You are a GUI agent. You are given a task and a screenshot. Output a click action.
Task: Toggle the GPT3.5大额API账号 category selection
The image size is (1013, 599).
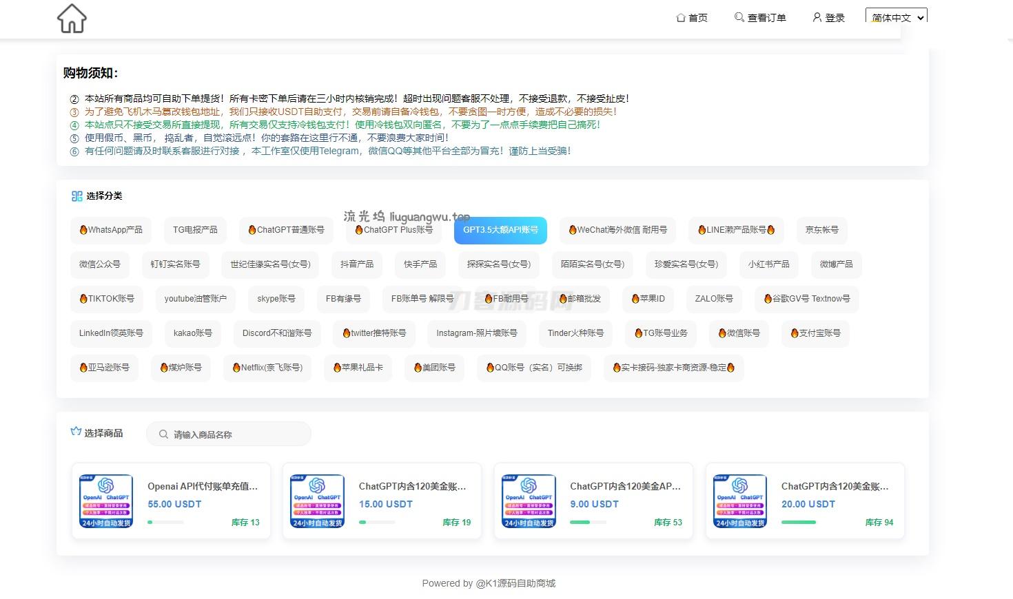[x=500, y=230]
